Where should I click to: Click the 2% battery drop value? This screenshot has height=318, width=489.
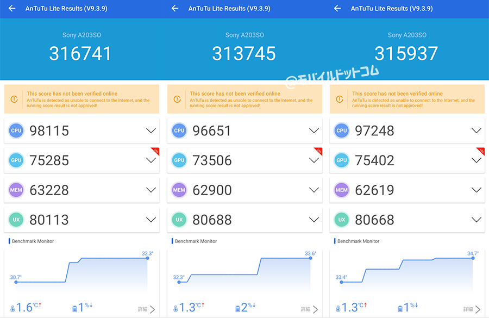tap(248, 307)
